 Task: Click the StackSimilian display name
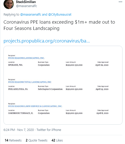click(26, 2)
